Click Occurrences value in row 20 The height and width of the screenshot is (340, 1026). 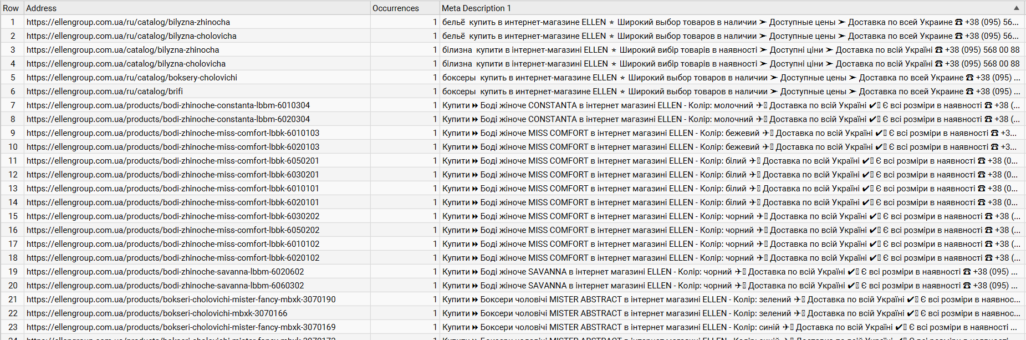coord(405,286)
